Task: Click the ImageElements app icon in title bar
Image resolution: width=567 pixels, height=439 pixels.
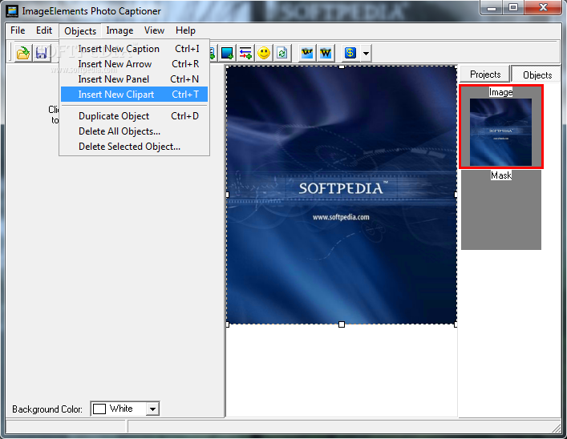Action: pyautogui.click(x=12, y=11)
